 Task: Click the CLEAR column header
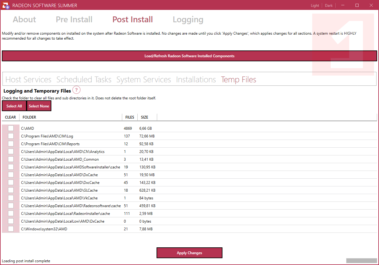click(x=11, y=117)
